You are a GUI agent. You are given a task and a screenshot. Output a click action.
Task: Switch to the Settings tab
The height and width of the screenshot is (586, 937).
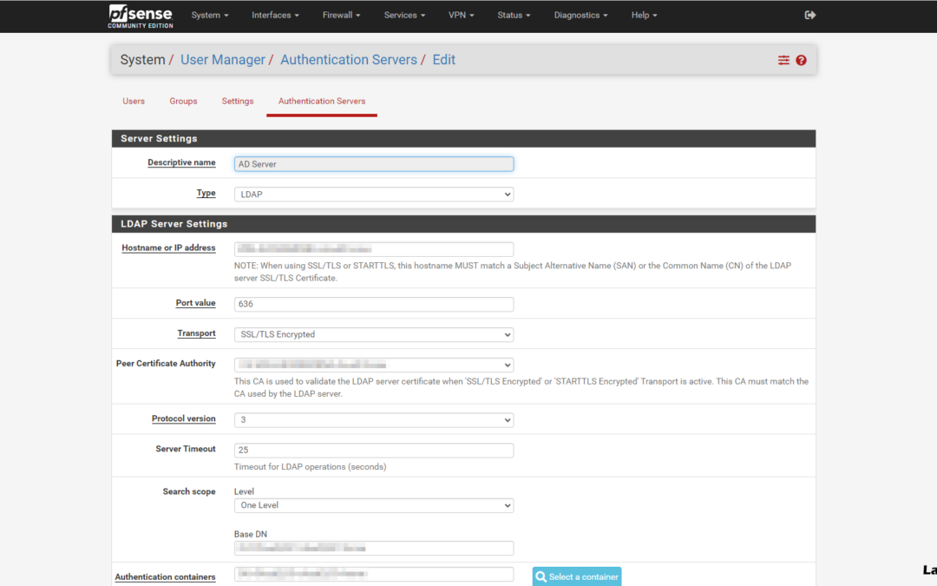pos(237,101)
